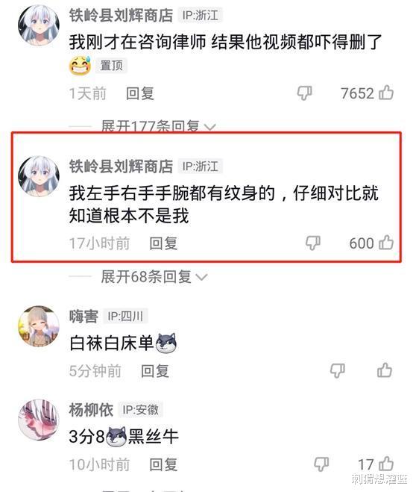Dislike the tattoo wrist comment
This screenshot has width=413, height=492.
coord(312,243)
